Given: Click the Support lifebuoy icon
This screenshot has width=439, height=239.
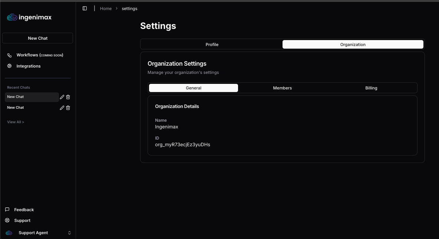Looking at the screenshot, I should [7, 220].
